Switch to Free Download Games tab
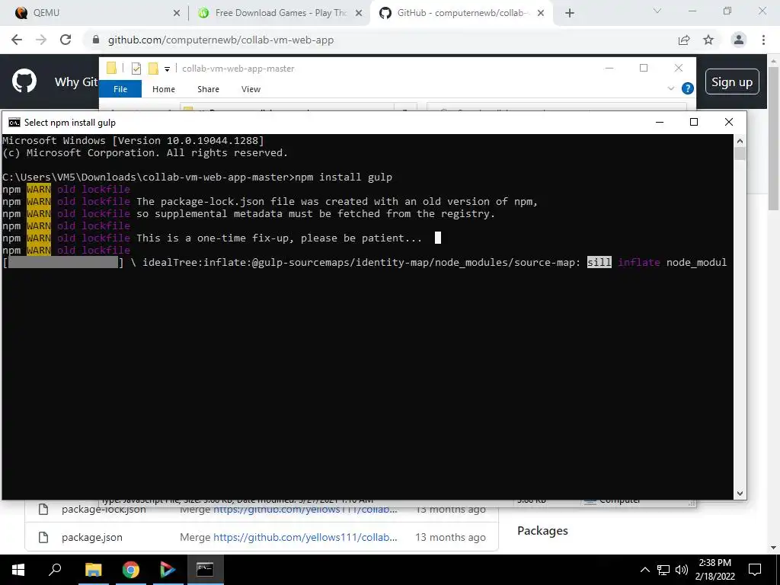 279,13
